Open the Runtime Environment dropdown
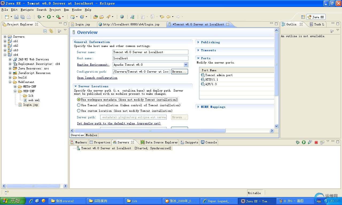The width and height of the screenshot is (342, 205). coord(186,65)
